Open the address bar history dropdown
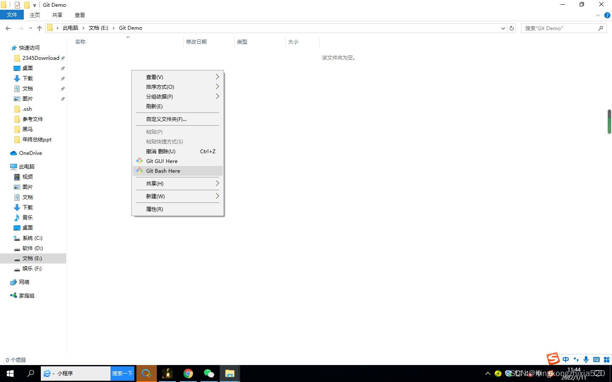 point(503,28)
